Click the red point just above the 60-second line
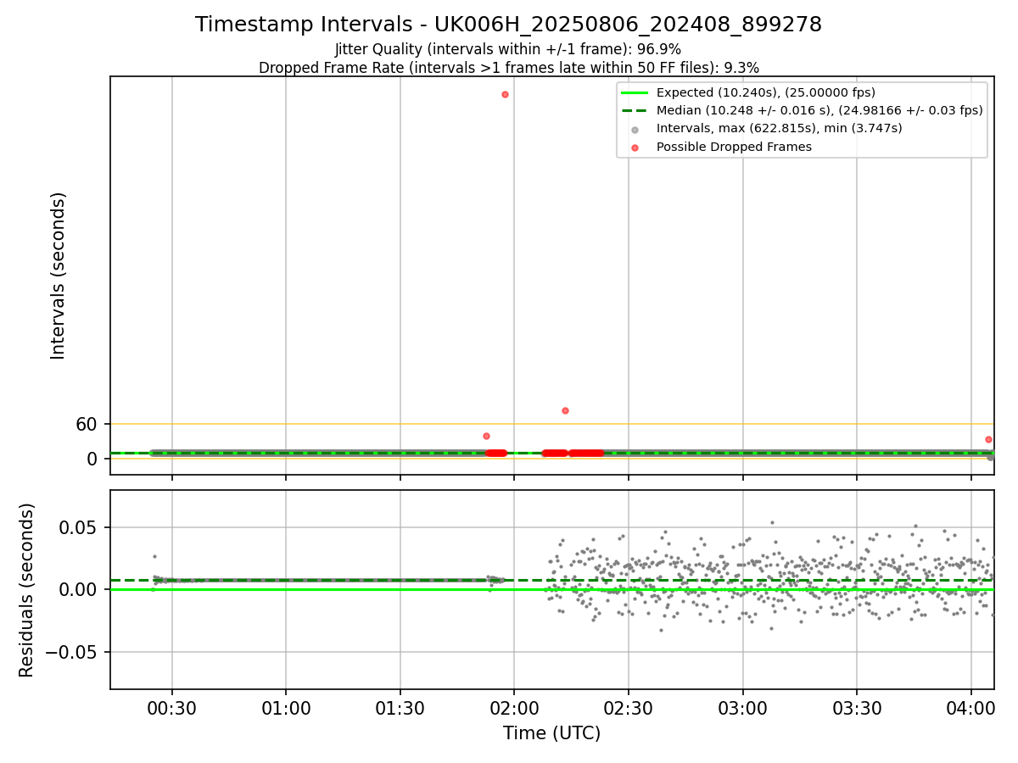Image resolution: width=1018 pixels, height=763 pixels. [x=565, y=410]
